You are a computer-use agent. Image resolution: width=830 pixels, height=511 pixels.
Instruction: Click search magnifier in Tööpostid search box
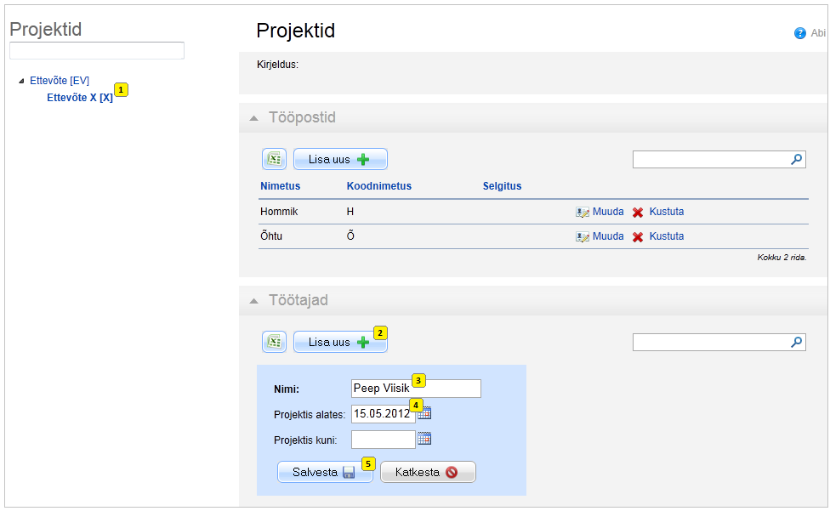pos(796,159)
